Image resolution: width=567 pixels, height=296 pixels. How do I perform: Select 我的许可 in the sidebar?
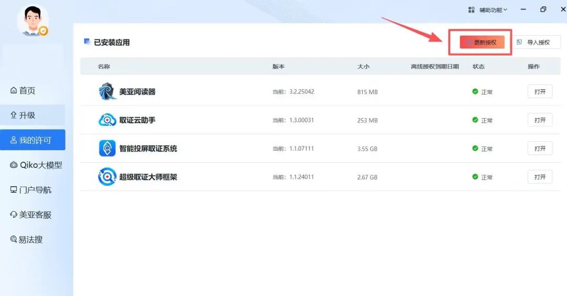(x=33, y=140)
